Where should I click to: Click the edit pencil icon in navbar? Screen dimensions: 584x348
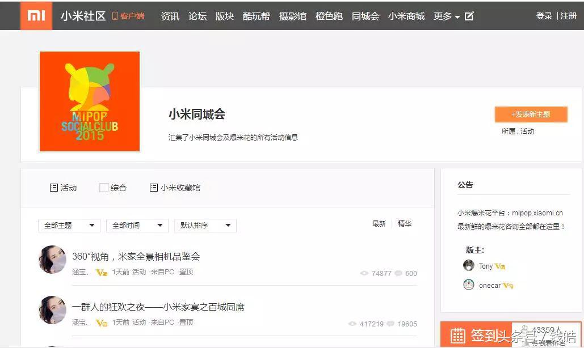pyautogui.click(x=469, y=16)
